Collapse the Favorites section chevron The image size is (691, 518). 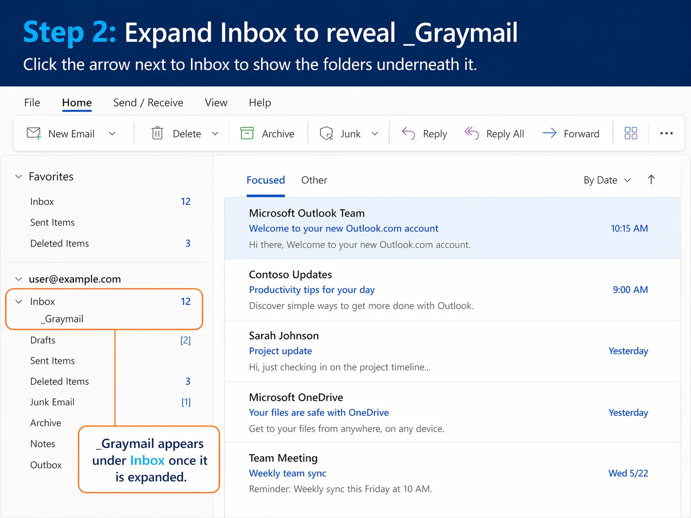(19, 176)
